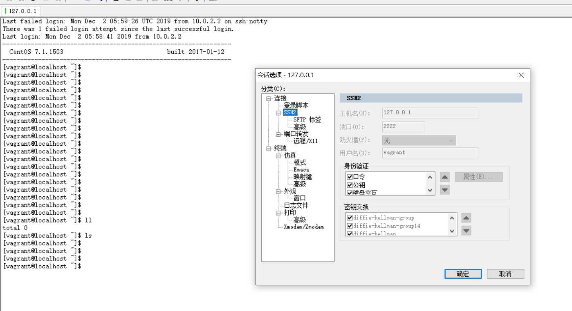Screen dimensions: 572x311
Task: Close the 会话选项 dialog with X
Action: [x=521, y=75]
